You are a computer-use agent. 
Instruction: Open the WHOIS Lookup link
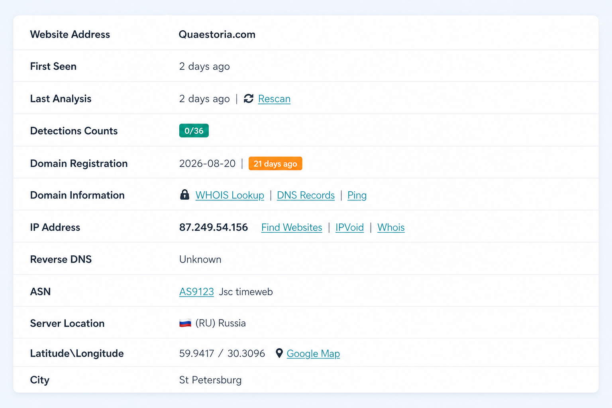[230, 195]
